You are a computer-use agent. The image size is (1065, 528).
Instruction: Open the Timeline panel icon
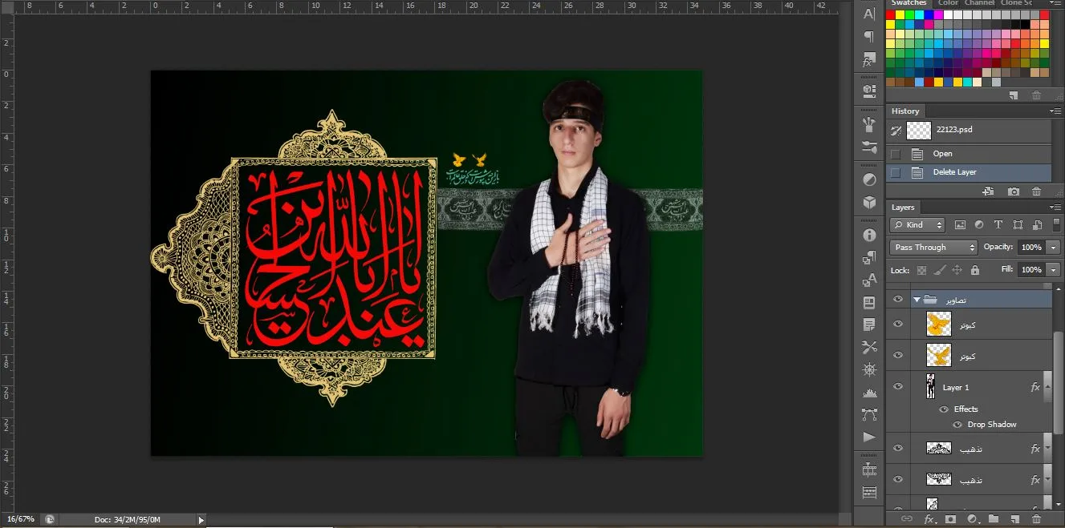tap(869, 470)
